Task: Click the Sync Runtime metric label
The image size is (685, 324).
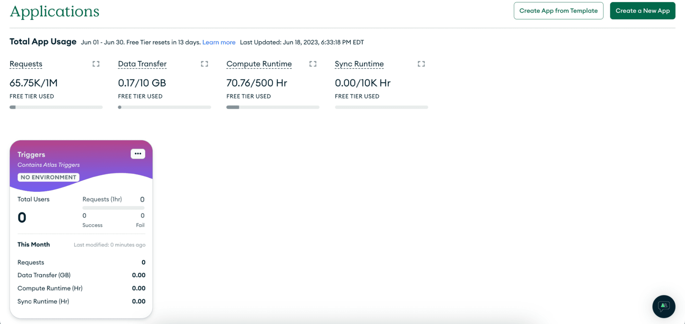Action: coord(359,64)
